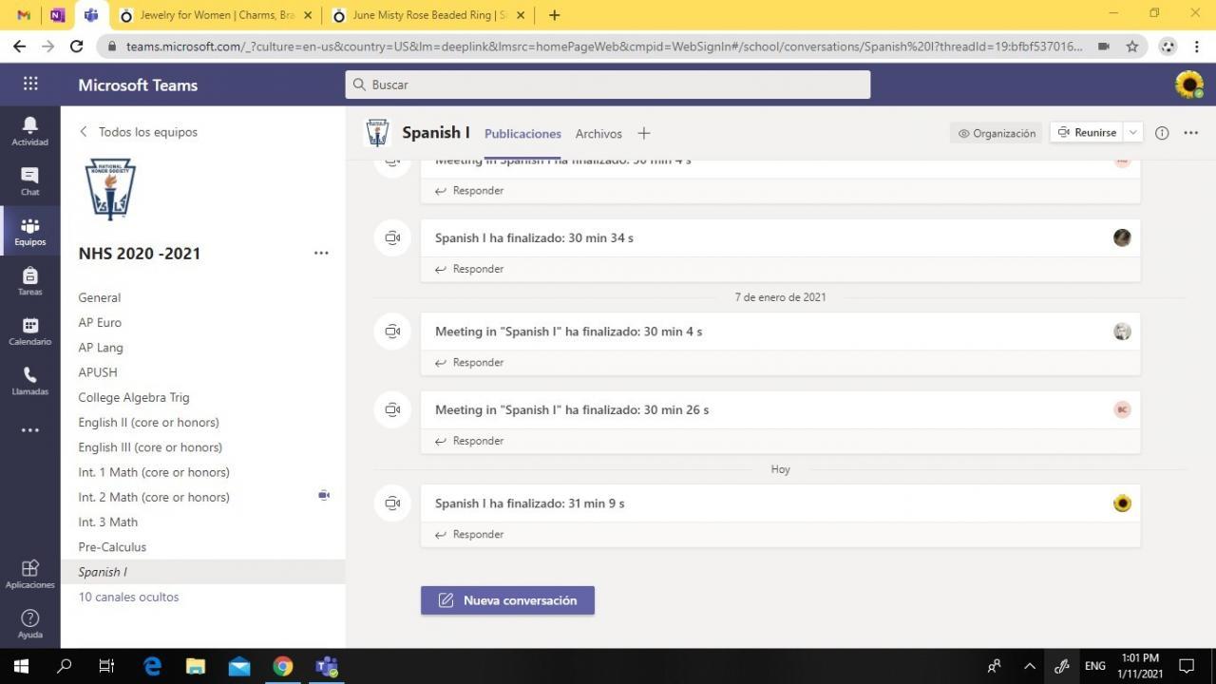The height and width of the screenshot is (684, 1216).
Task: Switch to the Archivos tab
Action: click(598, 134)
